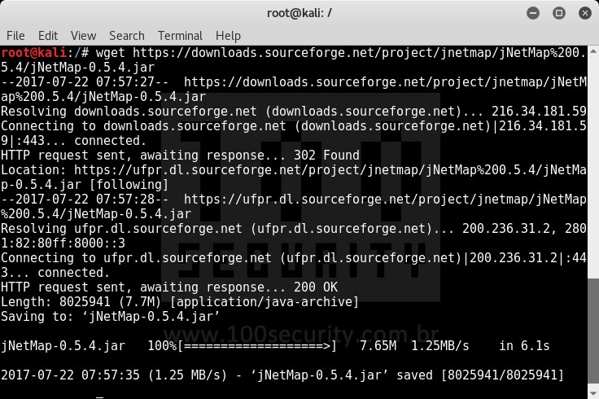Click the scrollbar up arrow

pos(593,50)
